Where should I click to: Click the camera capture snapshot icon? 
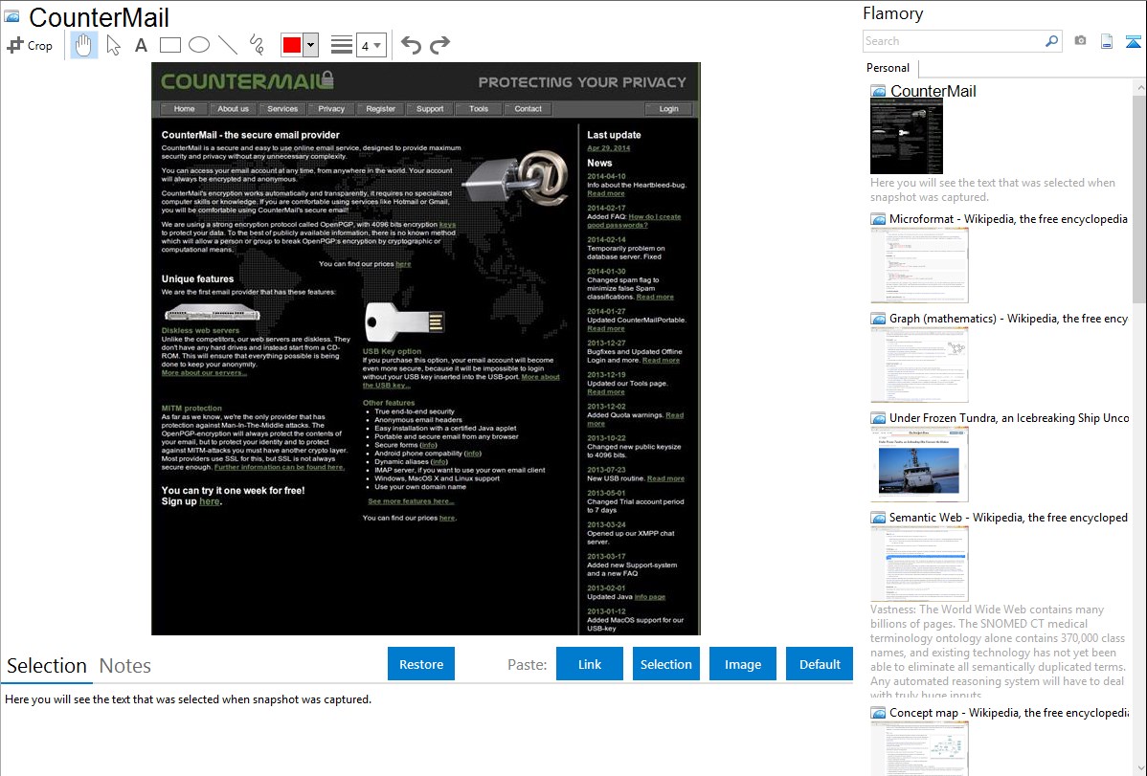1080,41
